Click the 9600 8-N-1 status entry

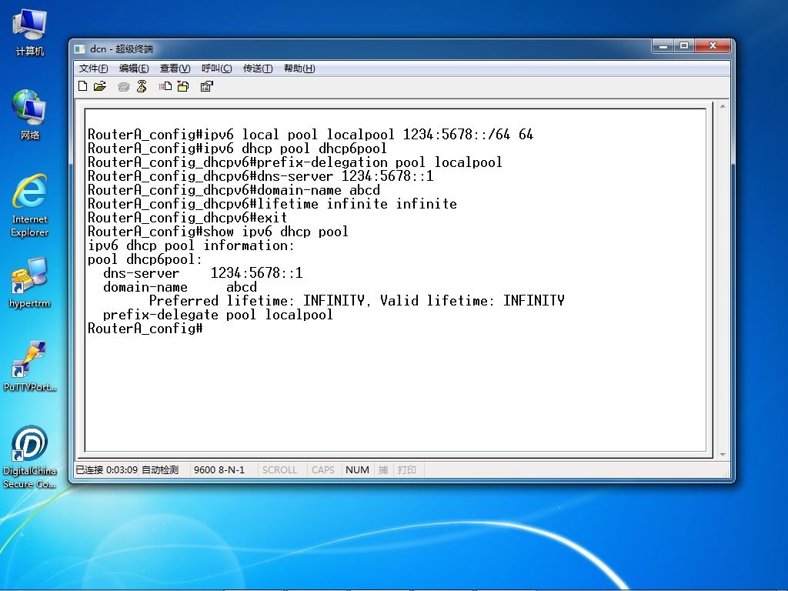[x=219, y=470]
